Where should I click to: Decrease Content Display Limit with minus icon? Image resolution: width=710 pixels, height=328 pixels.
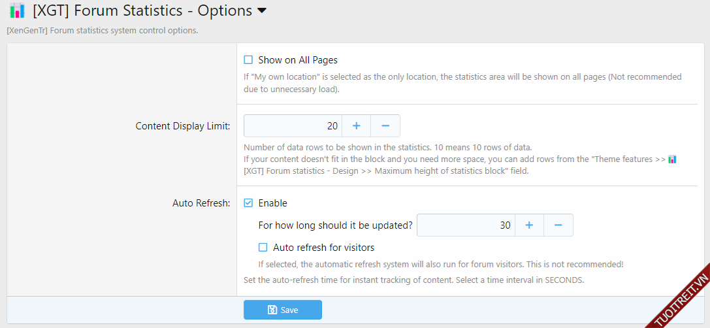click(385, 126)
